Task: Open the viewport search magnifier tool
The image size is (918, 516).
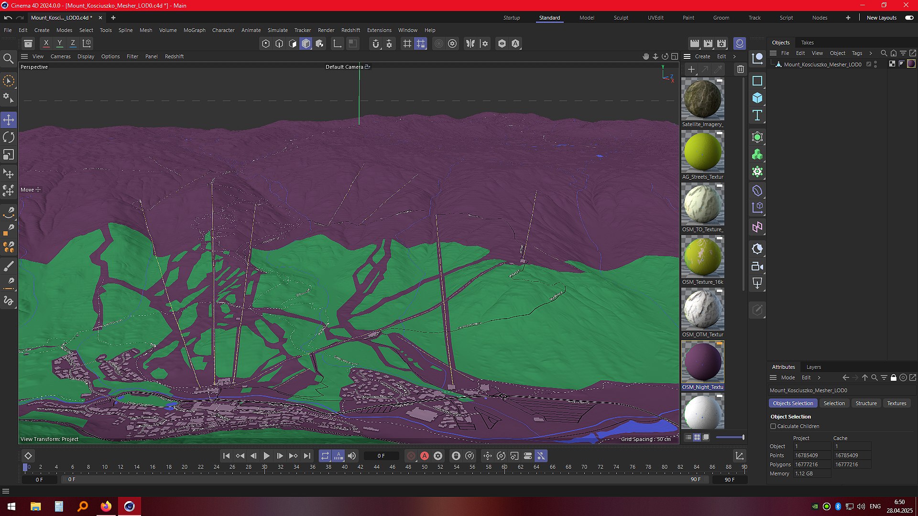Action: point(9,59)
